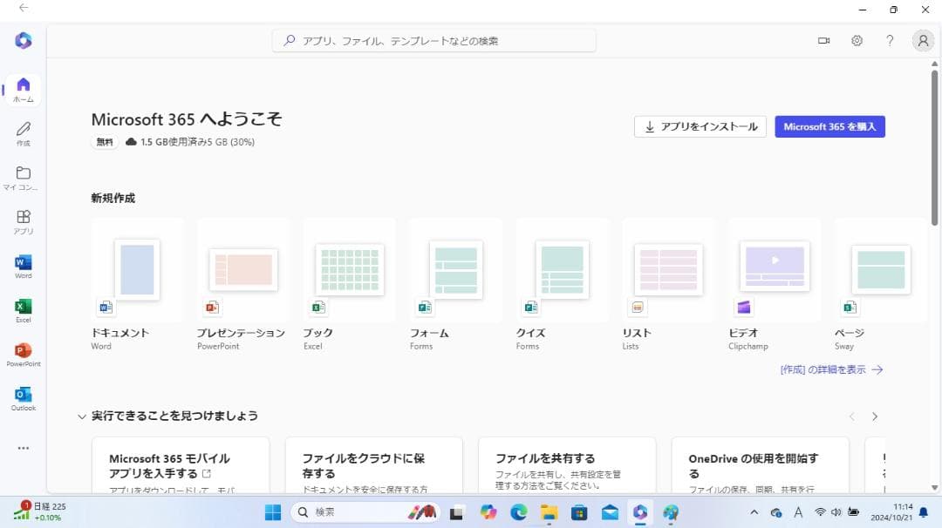Click the Microsoft 365 を購入 button

[x=829, y=126]
